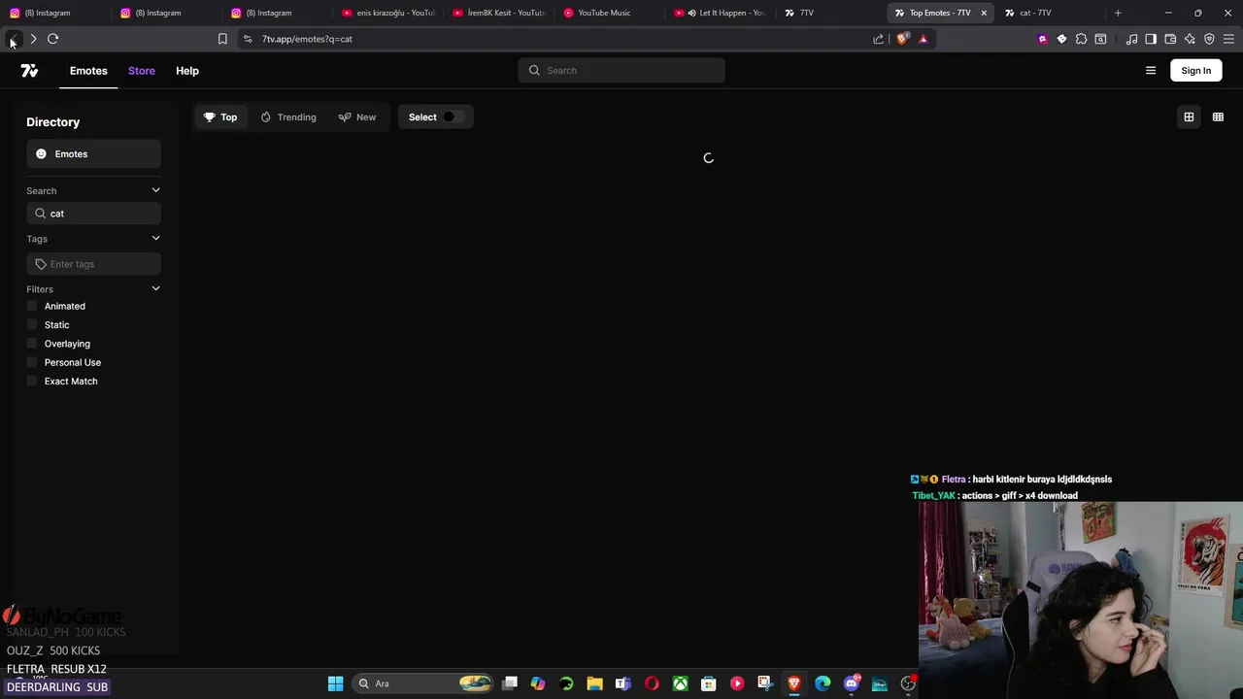The image size is (1243, 699).
Task: Open the Brave media playlist music icon
Action: coord(1131,39)
